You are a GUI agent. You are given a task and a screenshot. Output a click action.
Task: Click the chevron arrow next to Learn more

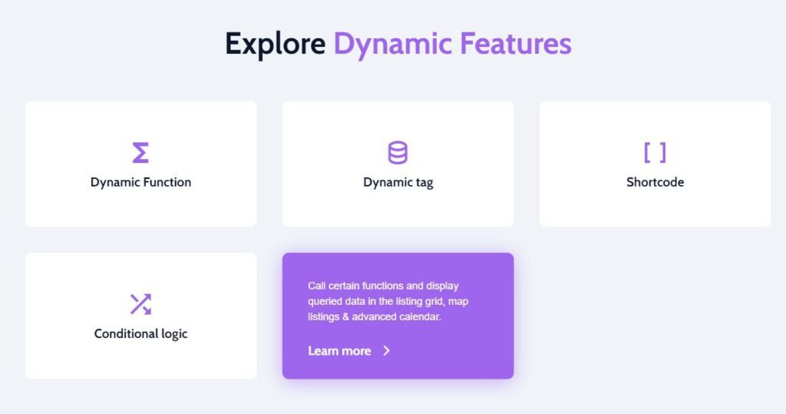(x=387, y=351)
